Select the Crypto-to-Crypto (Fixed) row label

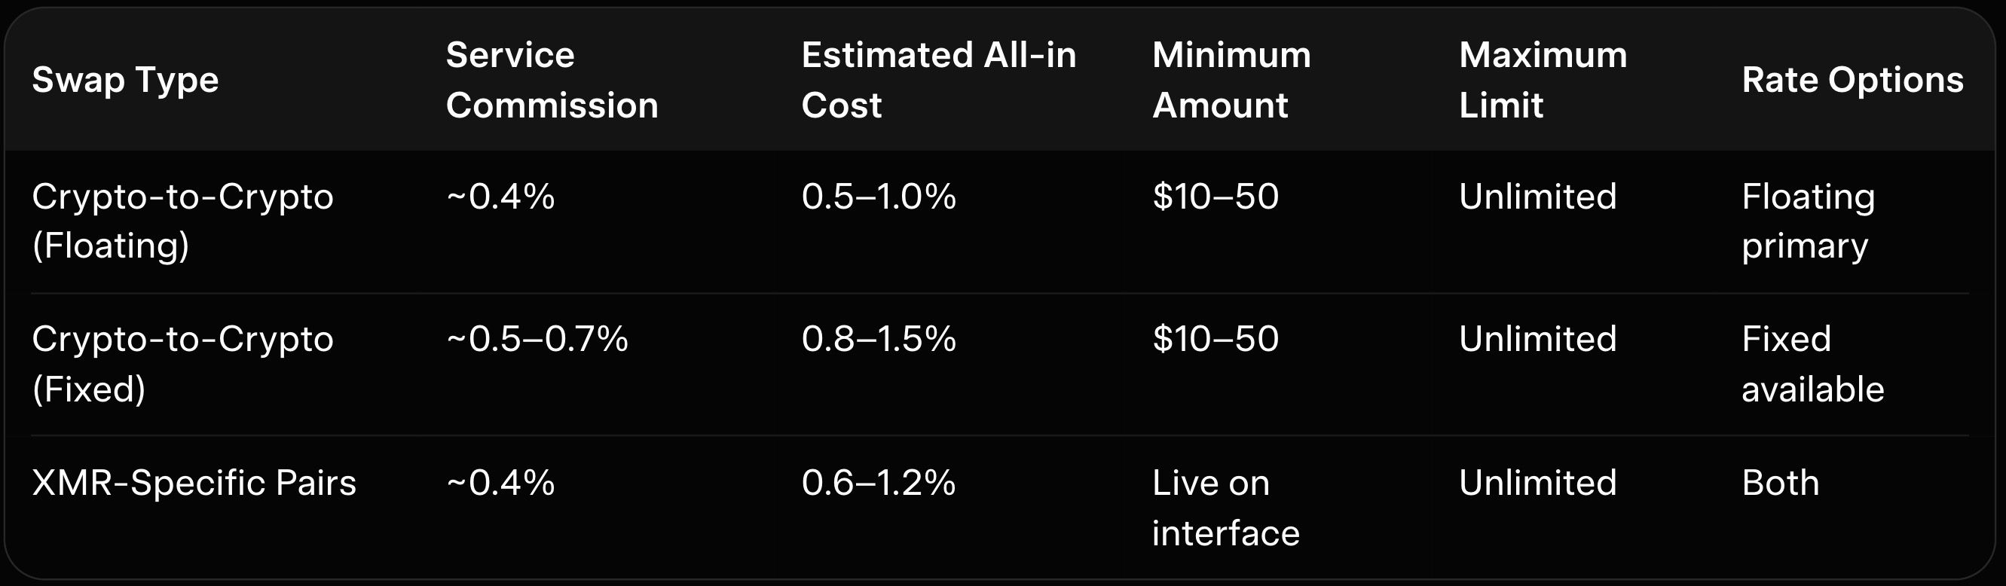(x=182, y=364)
